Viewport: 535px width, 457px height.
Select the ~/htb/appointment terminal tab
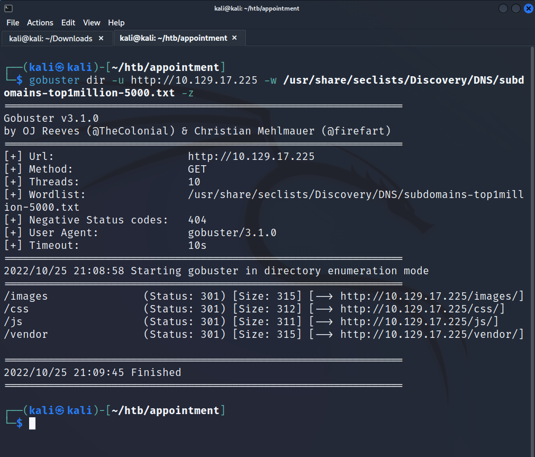(173, 38)
